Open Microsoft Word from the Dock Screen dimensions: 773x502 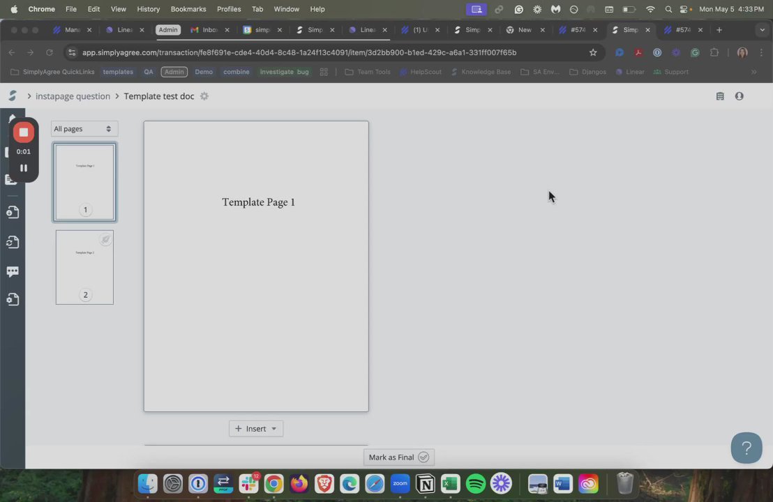(x=563, y=484)
